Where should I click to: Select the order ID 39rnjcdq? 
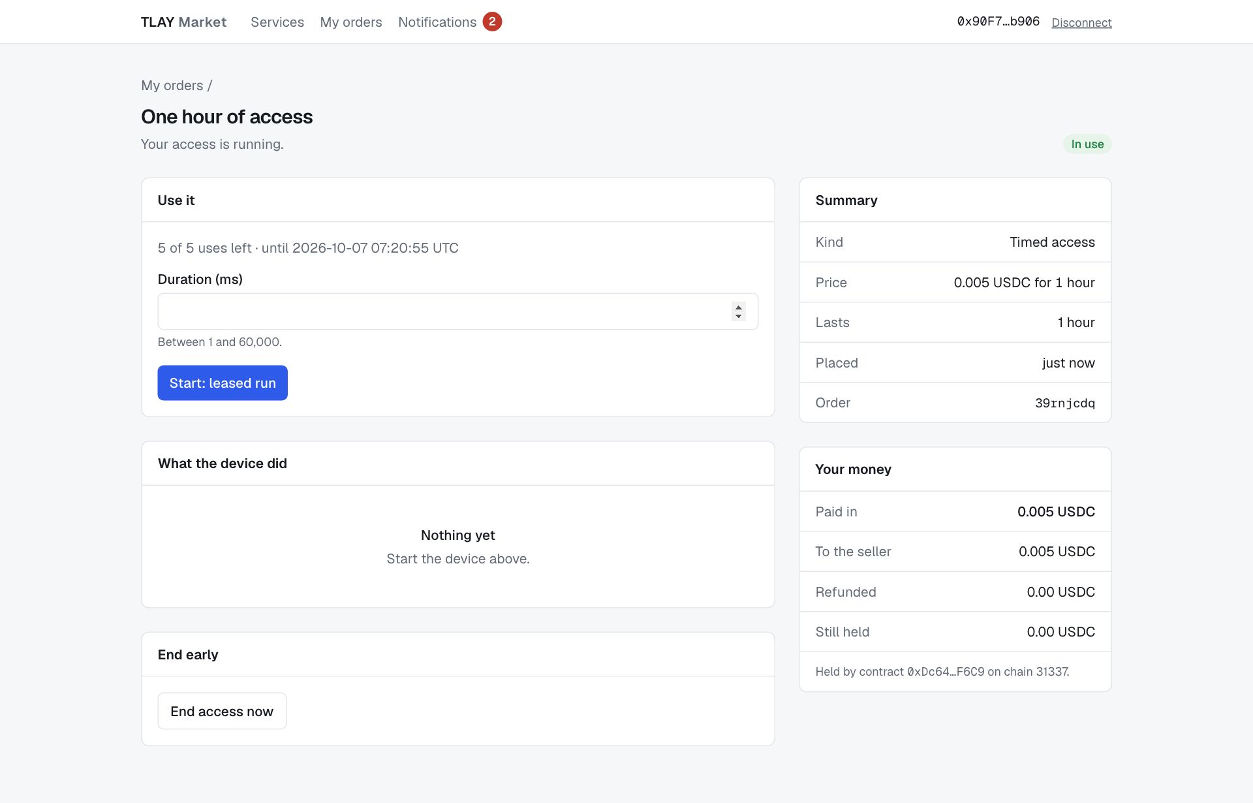point(1065,403)
